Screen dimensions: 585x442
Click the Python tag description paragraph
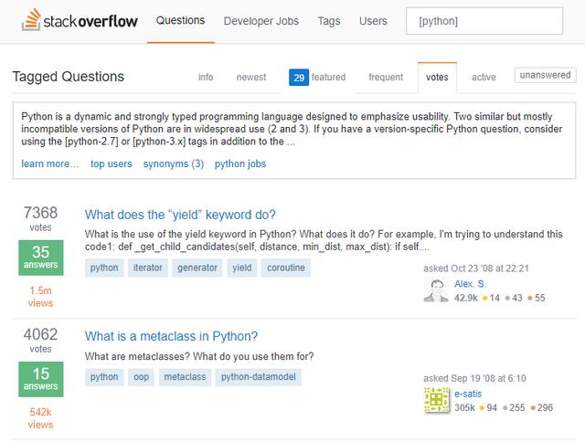pos(292,129)
